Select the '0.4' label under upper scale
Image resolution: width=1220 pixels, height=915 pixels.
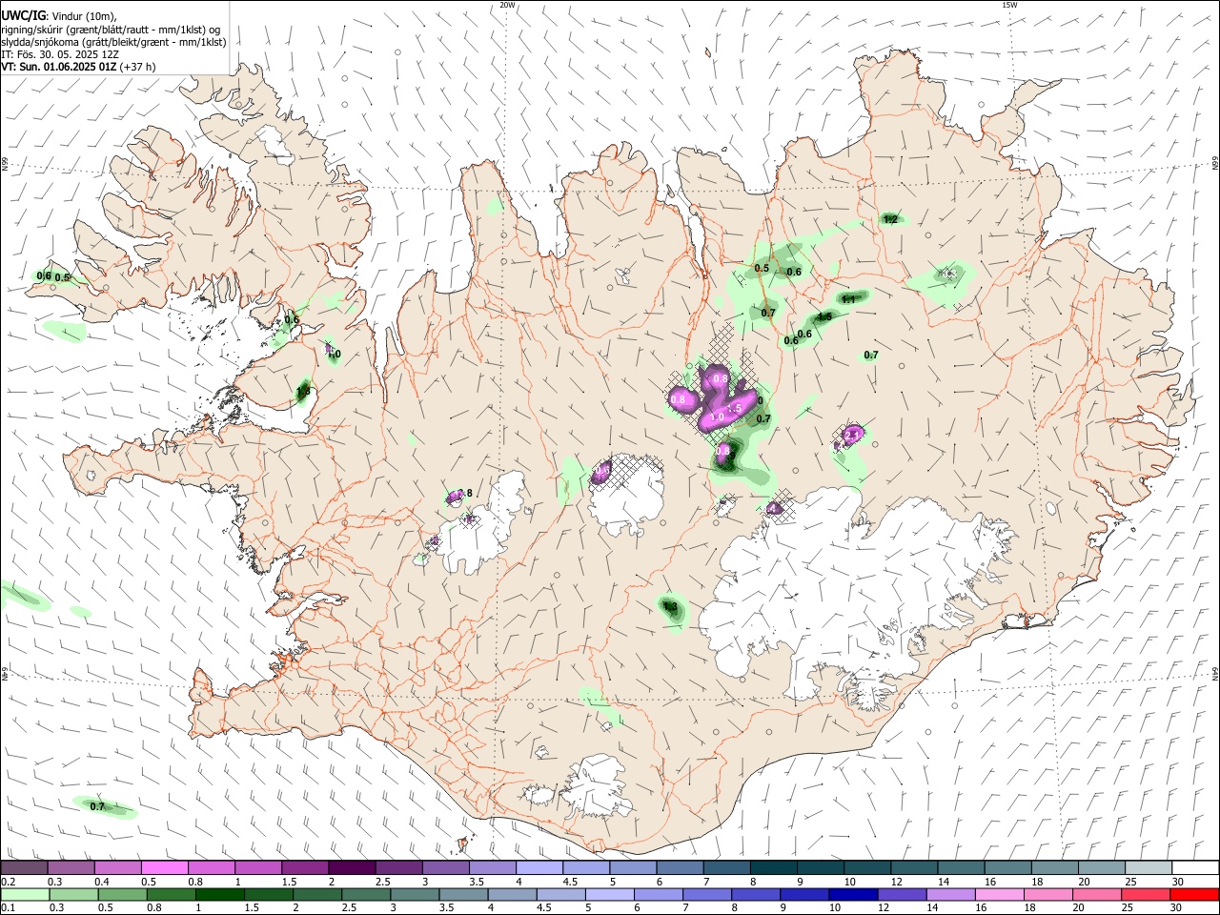click(x=102, y=882)
